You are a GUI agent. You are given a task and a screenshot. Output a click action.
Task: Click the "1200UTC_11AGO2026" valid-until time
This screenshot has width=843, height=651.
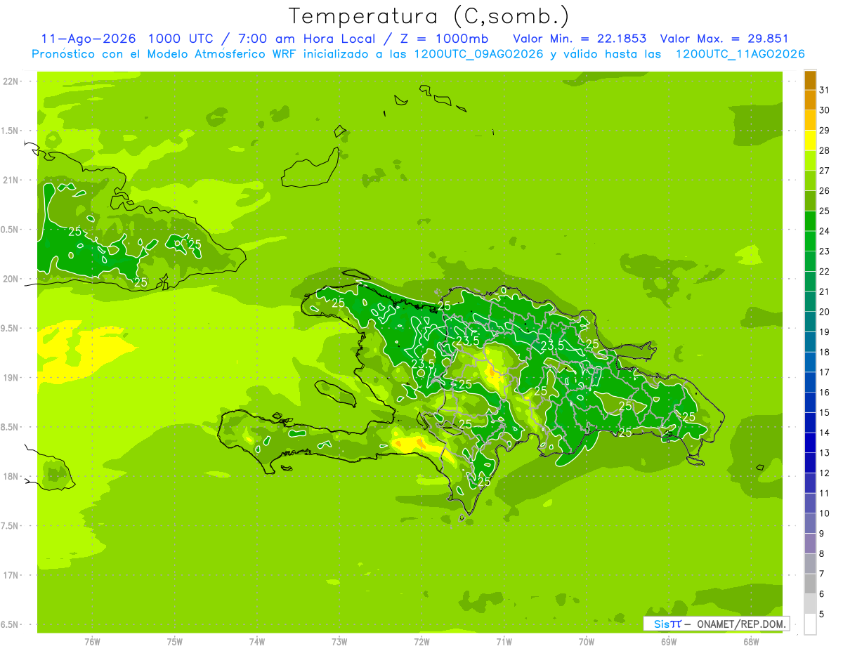point(740,54)
